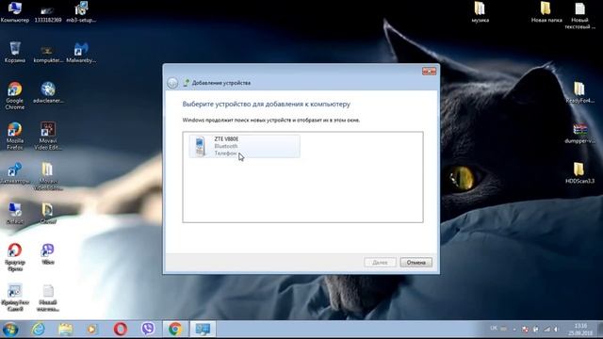The image size is (603, 339).
Task: Open Opera from the taskbar
Action: point(121,330)
